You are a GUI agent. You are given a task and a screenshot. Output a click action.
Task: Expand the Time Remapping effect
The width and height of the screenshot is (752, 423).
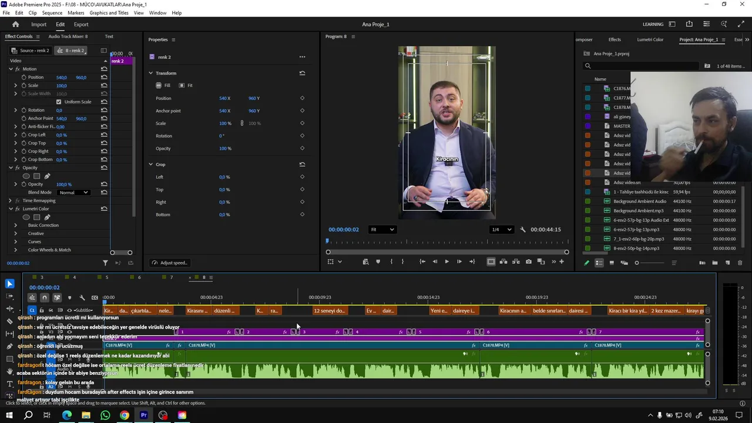(10, 200)
